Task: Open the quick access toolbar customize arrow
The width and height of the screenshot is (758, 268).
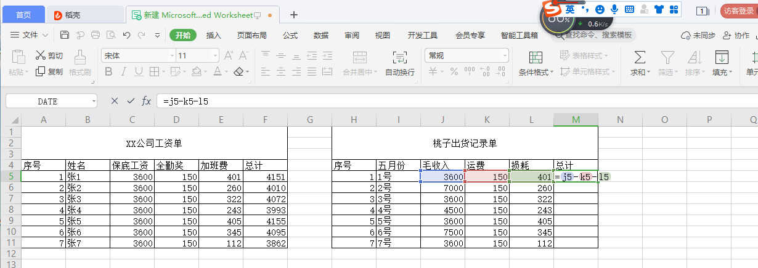Action: coord(157,35)
